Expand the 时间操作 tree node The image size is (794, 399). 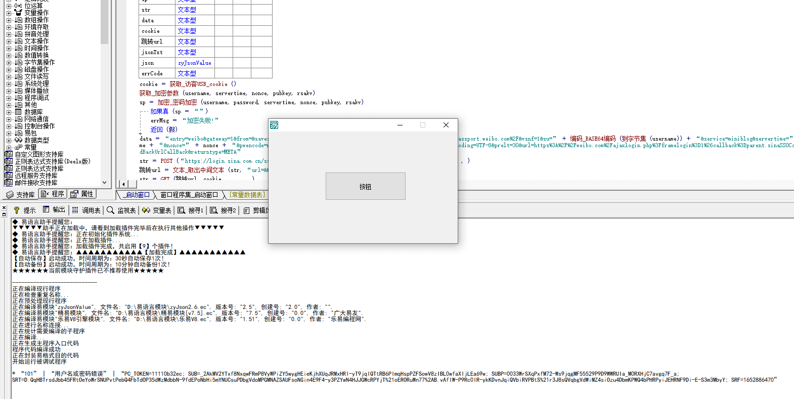(9, 48)
